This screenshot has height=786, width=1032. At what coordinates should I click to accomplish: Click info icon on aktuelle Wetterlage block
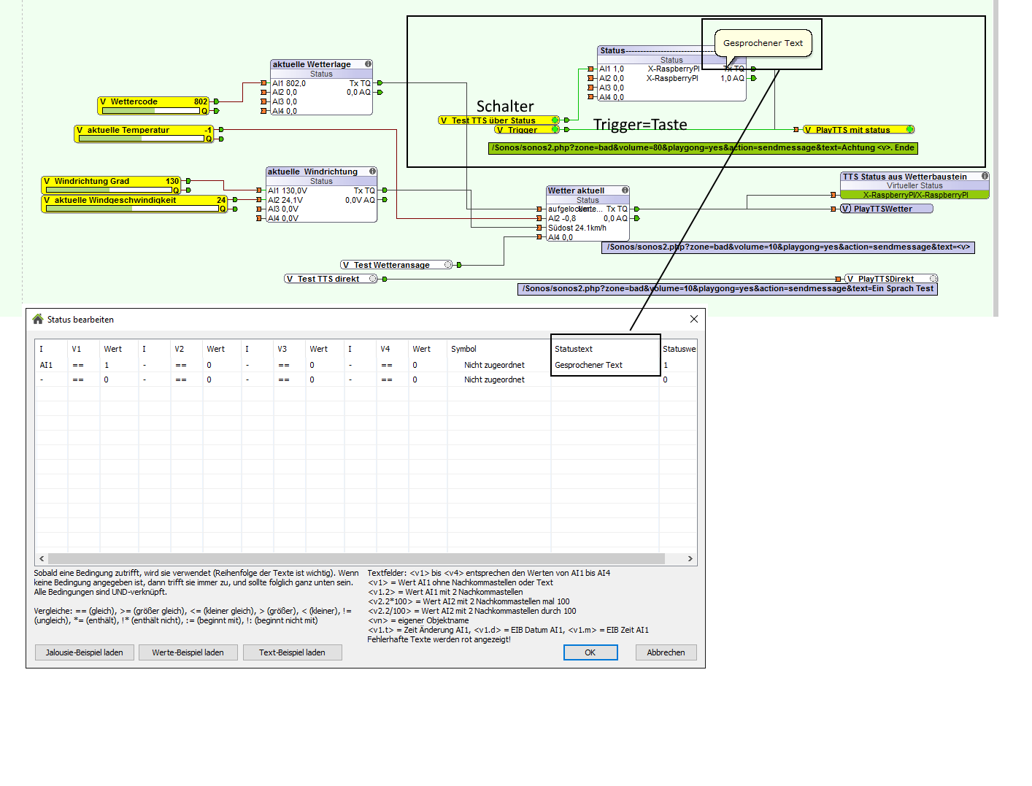point(369,64)
